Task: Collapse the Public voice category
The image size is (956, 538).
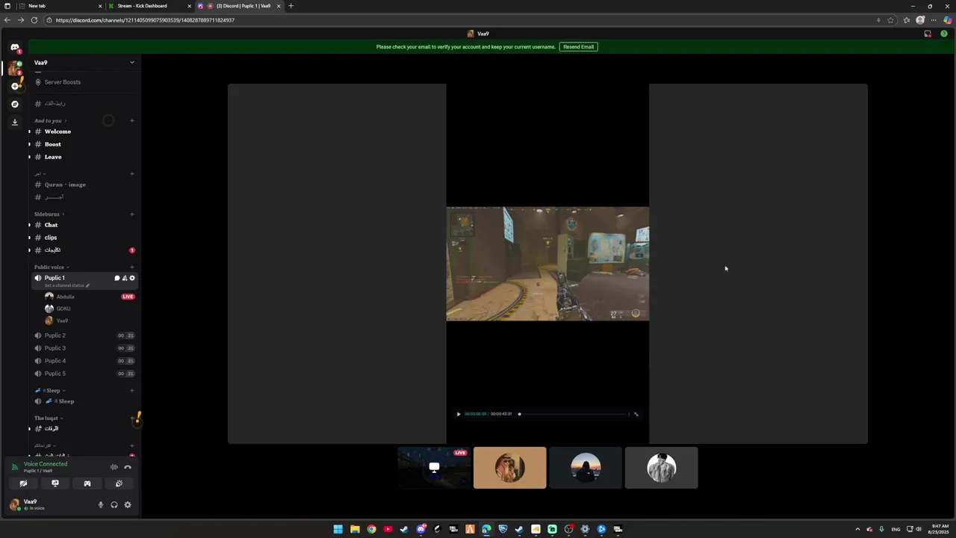Action: [52, 267]
